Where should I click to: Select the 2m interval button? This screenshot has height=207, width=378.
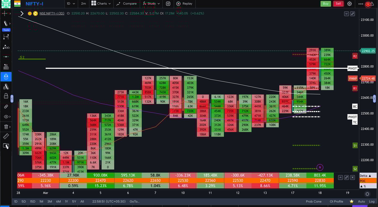tap(83, 4)
